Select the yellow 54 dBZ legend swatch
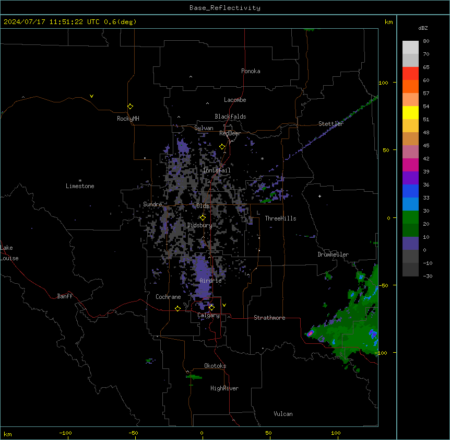450x440 pixels. pyautogui.click(x=410, y=112)
